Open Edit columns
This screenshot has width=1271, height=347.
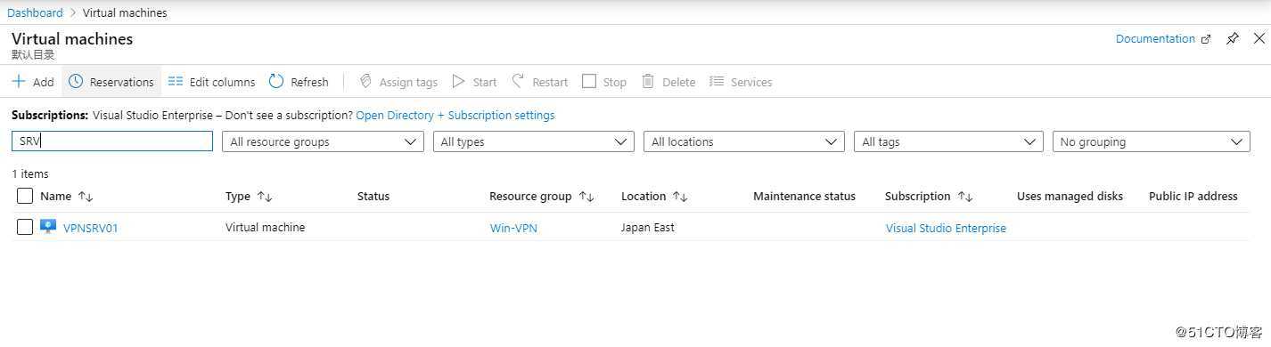[x=211, y=82]
